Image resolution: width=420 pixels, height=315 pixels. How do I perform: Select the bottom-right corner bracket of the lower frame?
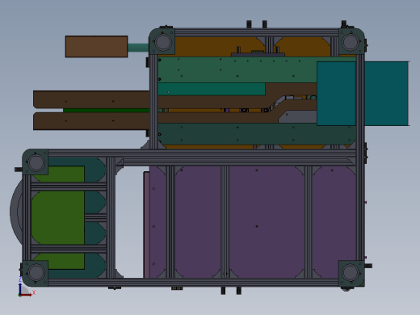[x=351, y=273]
